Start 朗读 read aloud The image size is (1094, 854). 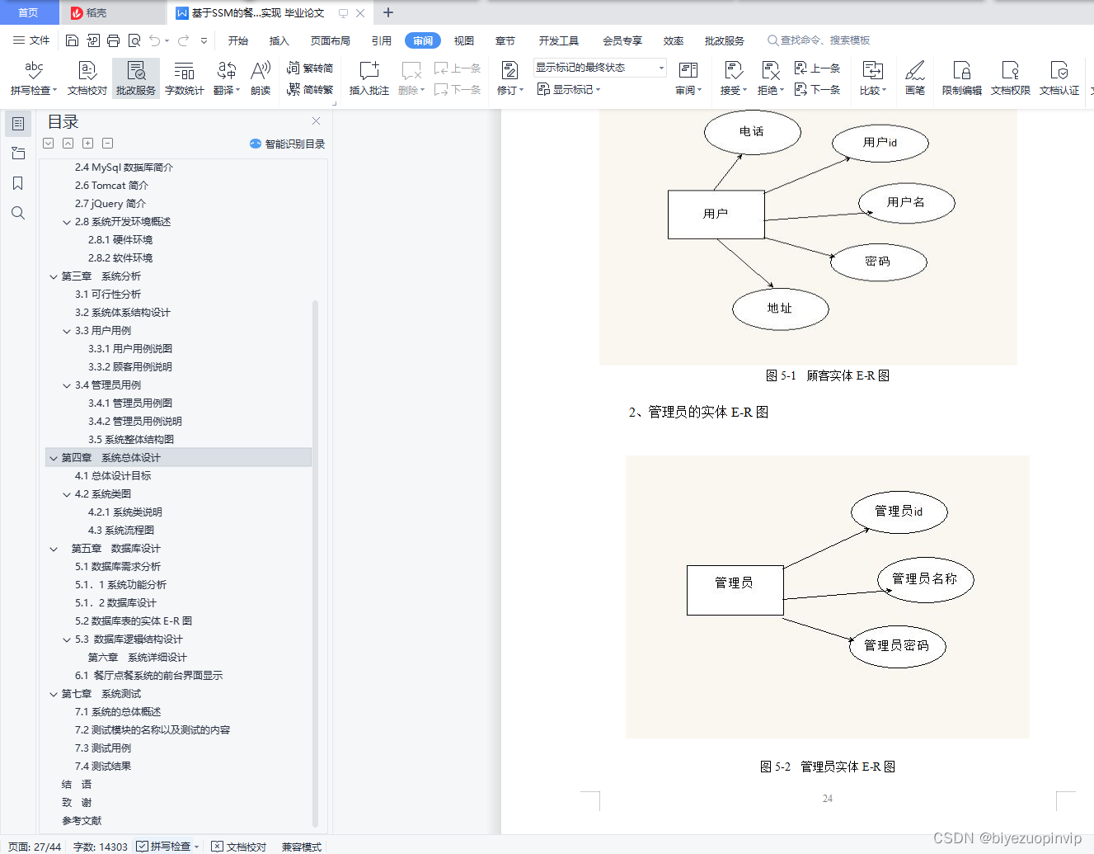pyautogui.click(x=261, y=78)
